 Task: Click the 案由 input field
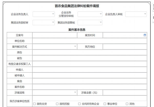click(x=90, y=81)
